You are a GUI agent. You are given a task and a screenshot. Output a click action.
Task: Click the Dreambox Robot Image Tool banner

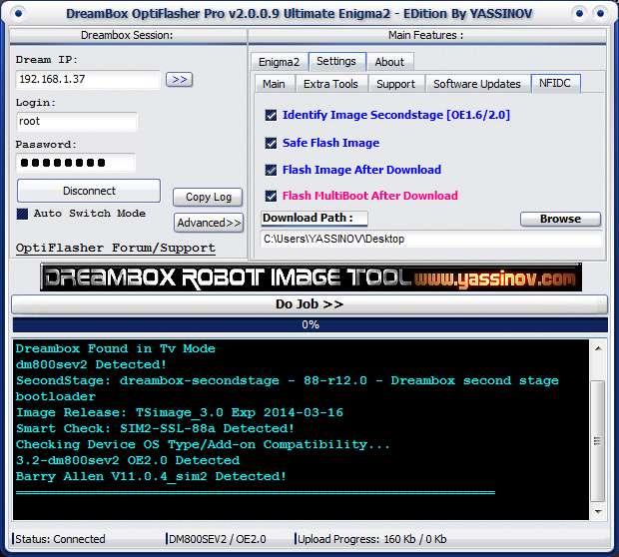(310, 278)
